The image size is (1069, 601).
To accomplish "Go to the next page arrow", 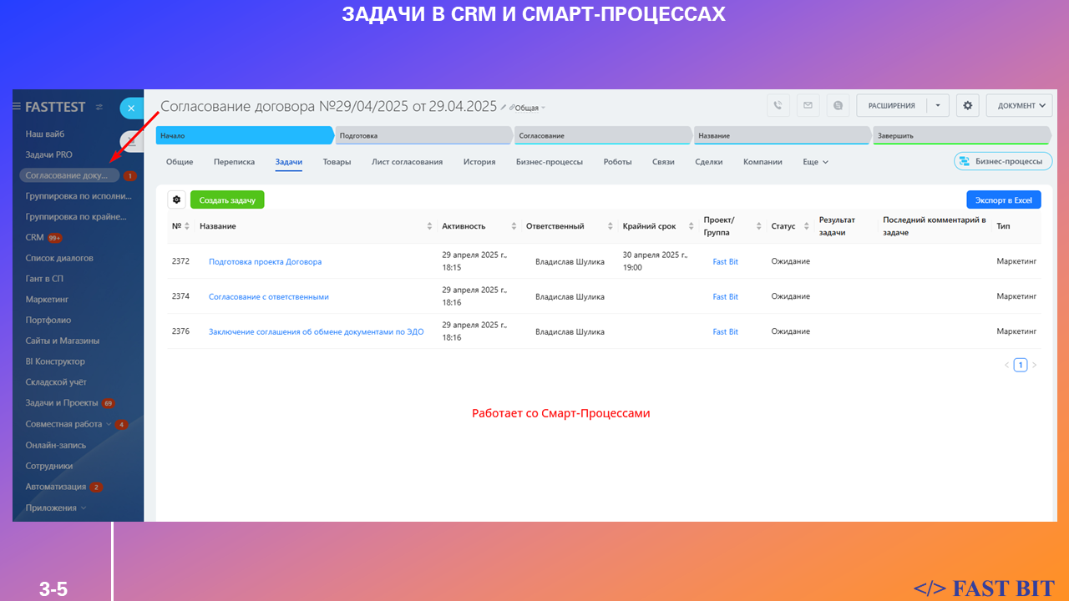I will (1034, 365).
